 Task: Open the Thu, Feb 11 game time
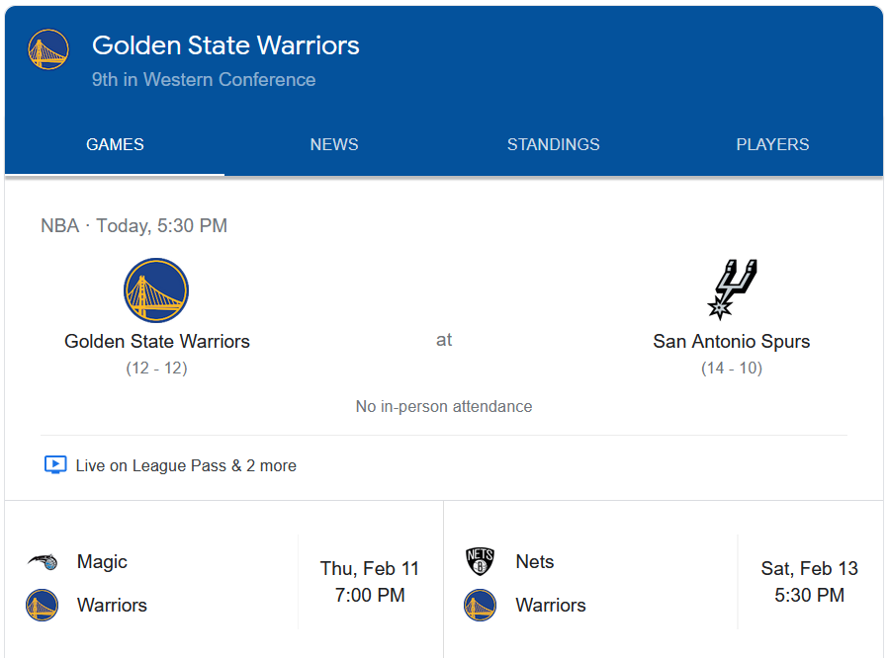370,582
